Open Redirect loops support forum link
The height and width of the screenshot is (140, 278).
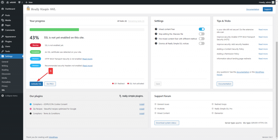(x=220, y=104)
